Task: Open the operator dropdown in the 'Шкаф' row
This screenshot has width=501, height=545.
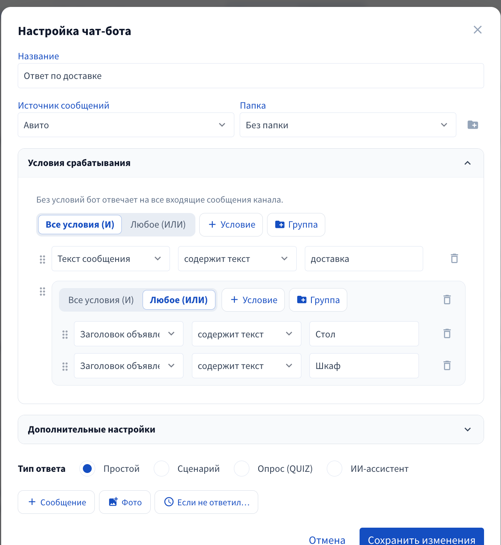Action: 247,366
